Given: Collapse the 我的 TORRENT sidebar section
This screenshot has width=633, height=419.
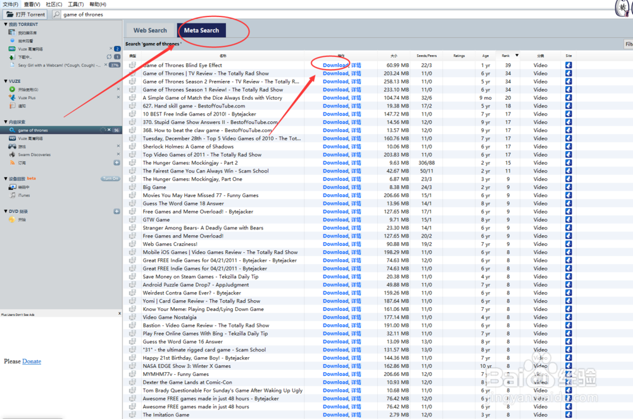Looking at the screenshot, I should pos(5,24).
